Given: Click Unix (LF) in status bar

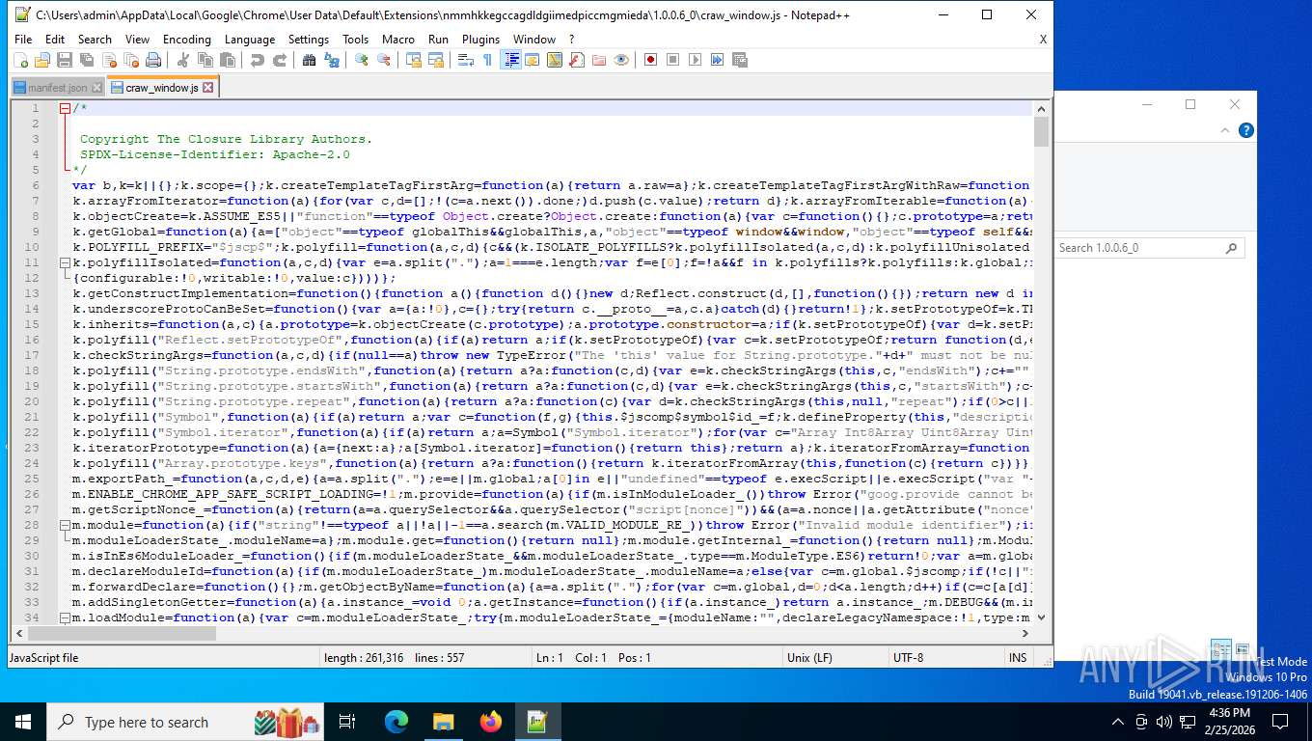Looking at the screenshot, I should click(x=811, y=658).
